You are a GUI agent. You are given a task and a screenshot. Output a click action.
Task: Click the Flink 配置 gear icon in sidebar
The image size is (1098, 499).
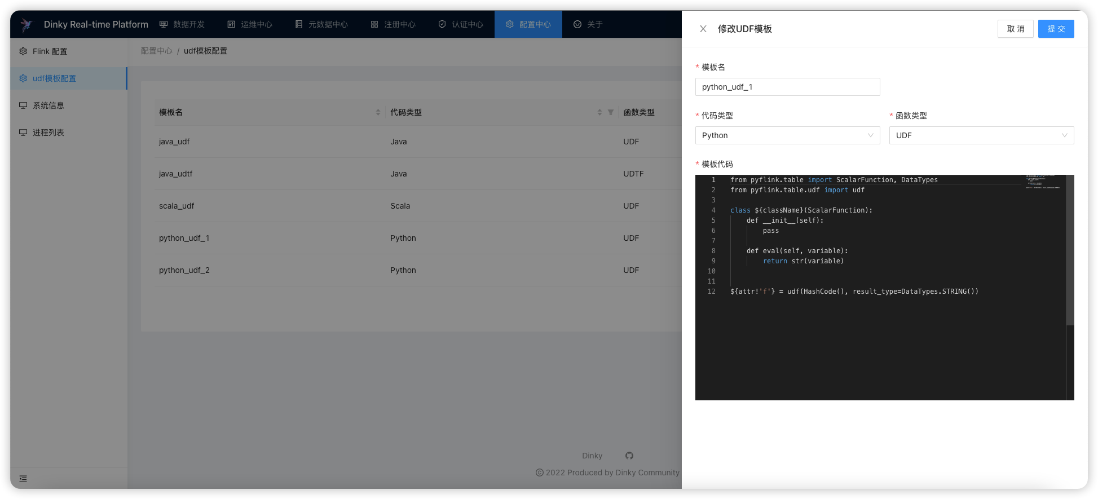(23, 51)
